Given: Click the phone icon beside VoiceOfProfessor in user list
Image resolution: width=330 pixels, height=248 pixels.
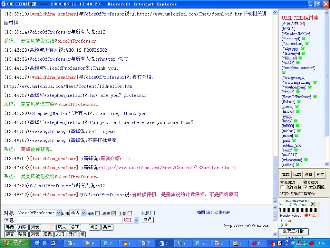Looking at the screenshot, I should click(315, 97).
